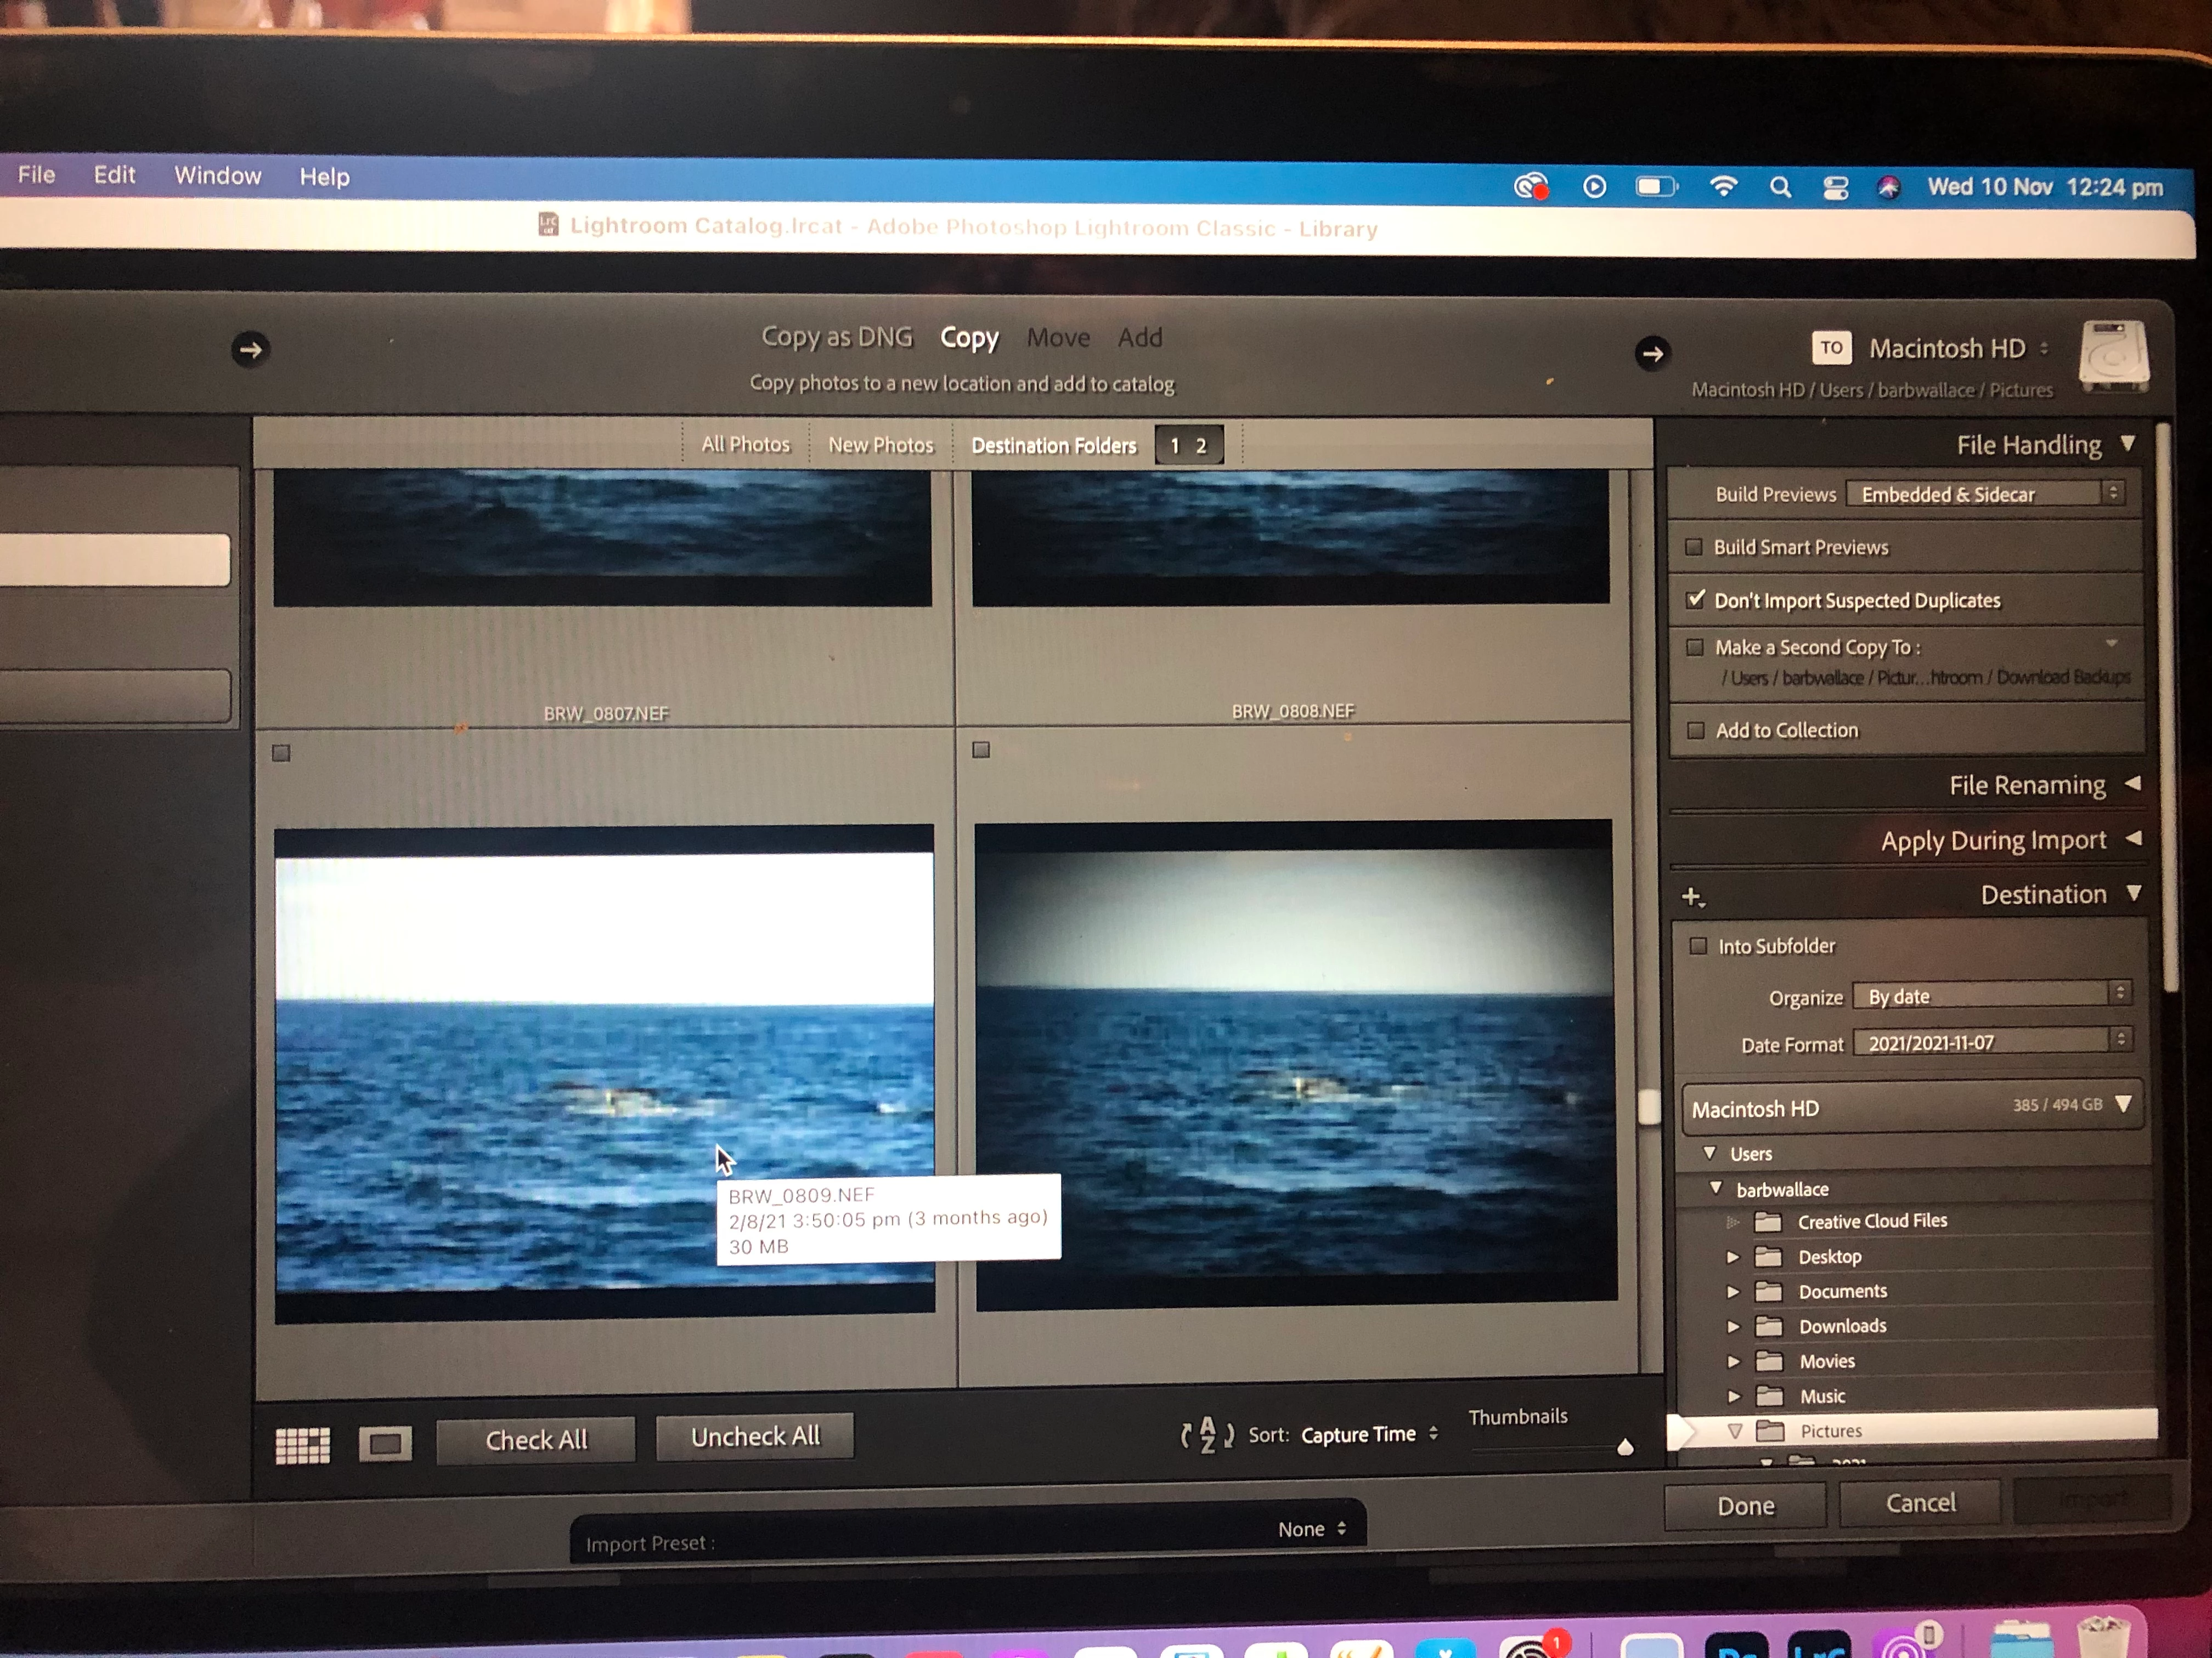This screenshot has width=2212, height=1658.
Task: Adjust the Thumbnails size slider
Action: pyautogui.click(x=1625, y=1447)
